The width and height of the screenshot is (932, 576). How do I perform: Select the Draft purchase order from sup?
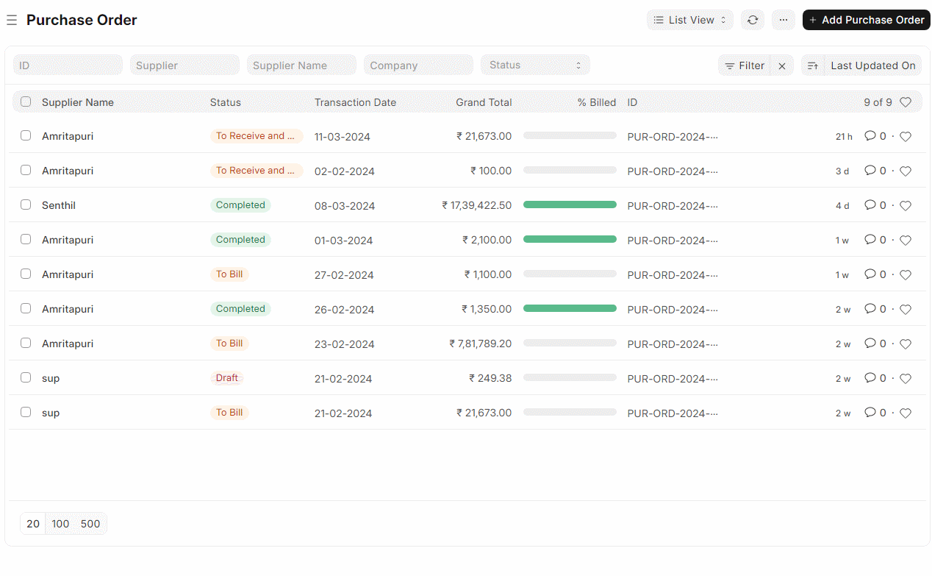26,377
